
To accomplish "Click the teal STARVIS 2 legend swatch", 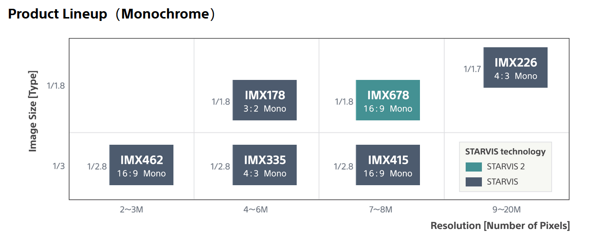I will pyautogui.click(x=474, y=167).
